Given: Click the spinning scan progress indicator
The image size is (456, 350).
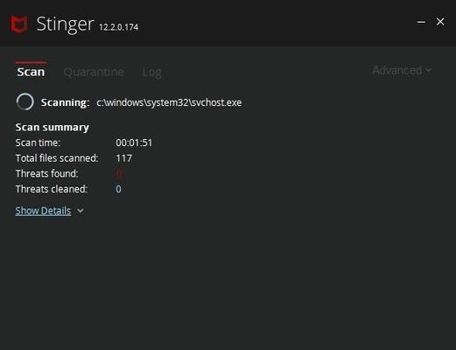Looking at the screenshot, I should 25,102.
